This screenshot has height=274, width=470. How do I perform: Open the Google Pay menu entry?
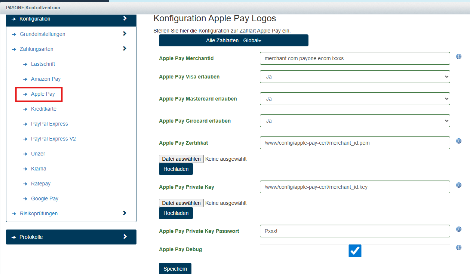pyautogui.click(x=44, y=198)
